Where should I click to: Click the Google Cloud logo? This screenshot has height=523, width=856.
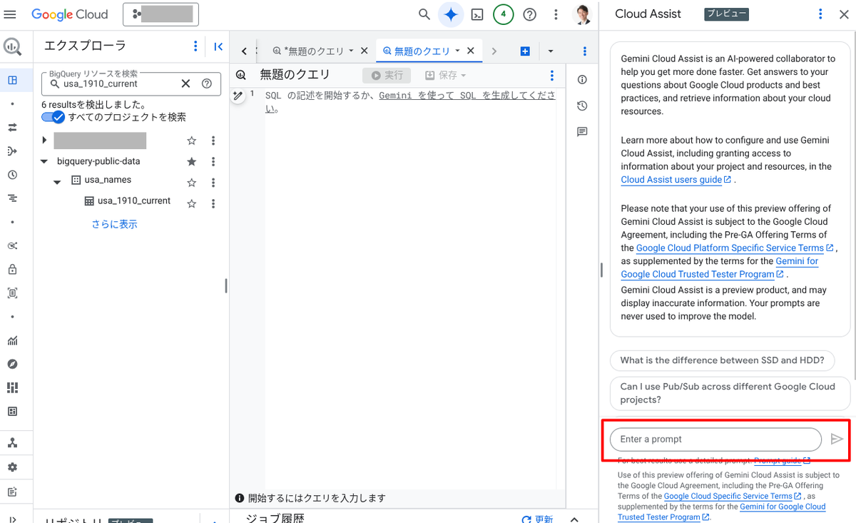point(70,14)
